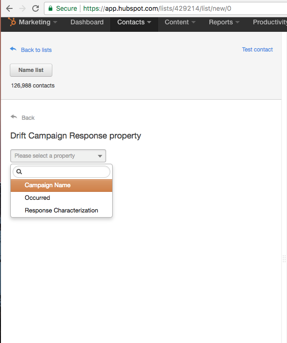This screenshot has width=287, height=343.
Task: Focus the property search field
Action: pos(61,172)
